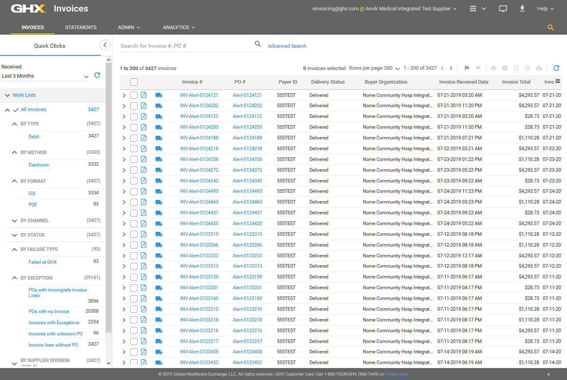The image size is (567, 380).
Task: Open the apps grid icon in header
Action: [473, 9]
